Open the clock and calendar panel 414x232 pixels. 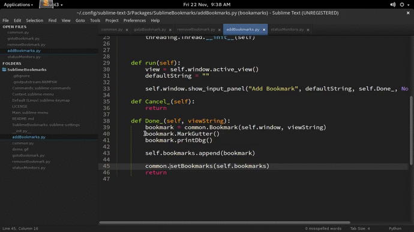tap(207, 4)
